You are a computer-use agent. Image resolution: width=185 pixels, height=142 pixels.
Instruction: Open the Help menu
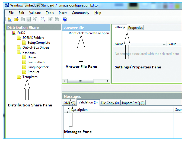pyautogui.click(x=98, y=13)
